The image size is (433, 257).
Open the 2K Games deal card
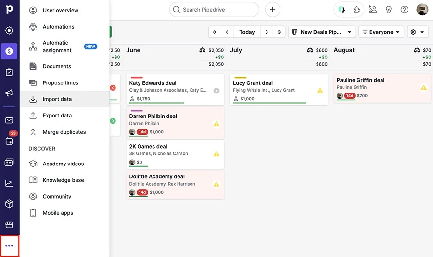[175, 154]
